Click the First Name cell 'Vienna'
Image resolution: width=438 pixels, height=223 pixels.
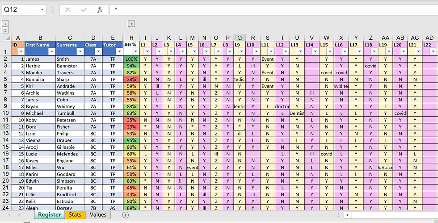[40, 140]
